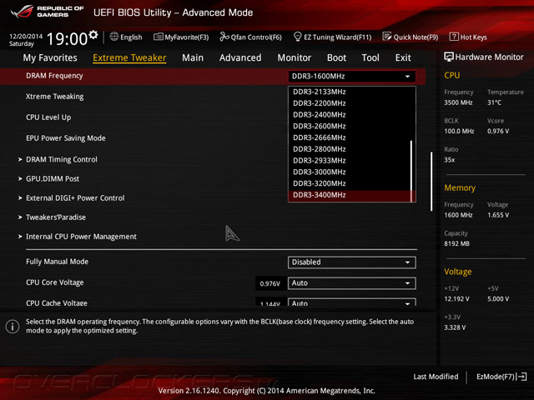Viewport: 534px width, 400px height.
Task: Switch to the Boot tab
Action: [x=336, y=57]
